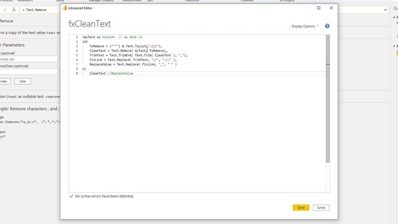Click the fx formula icon

click(x=14, y=10)
